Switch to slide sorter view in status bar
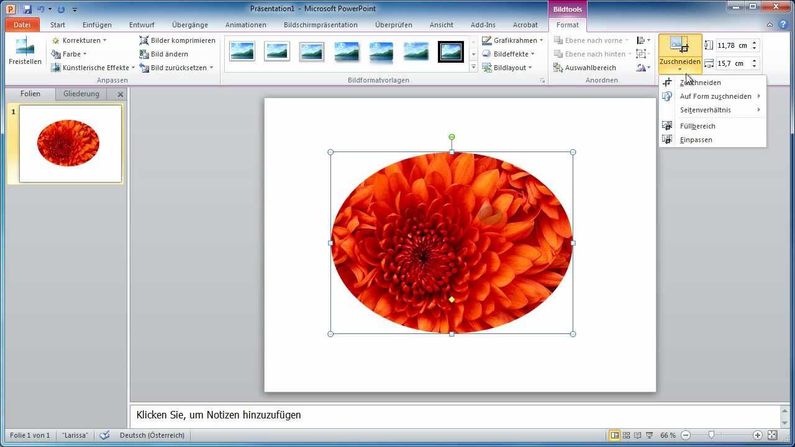 tap(626, 435)
